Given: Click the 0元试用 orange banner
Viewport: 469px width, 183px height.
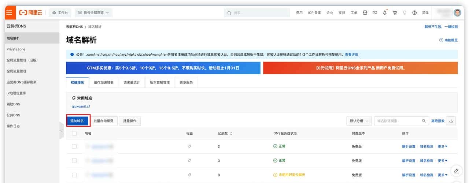Looking at the screenshot, I should tap(360, 68).
